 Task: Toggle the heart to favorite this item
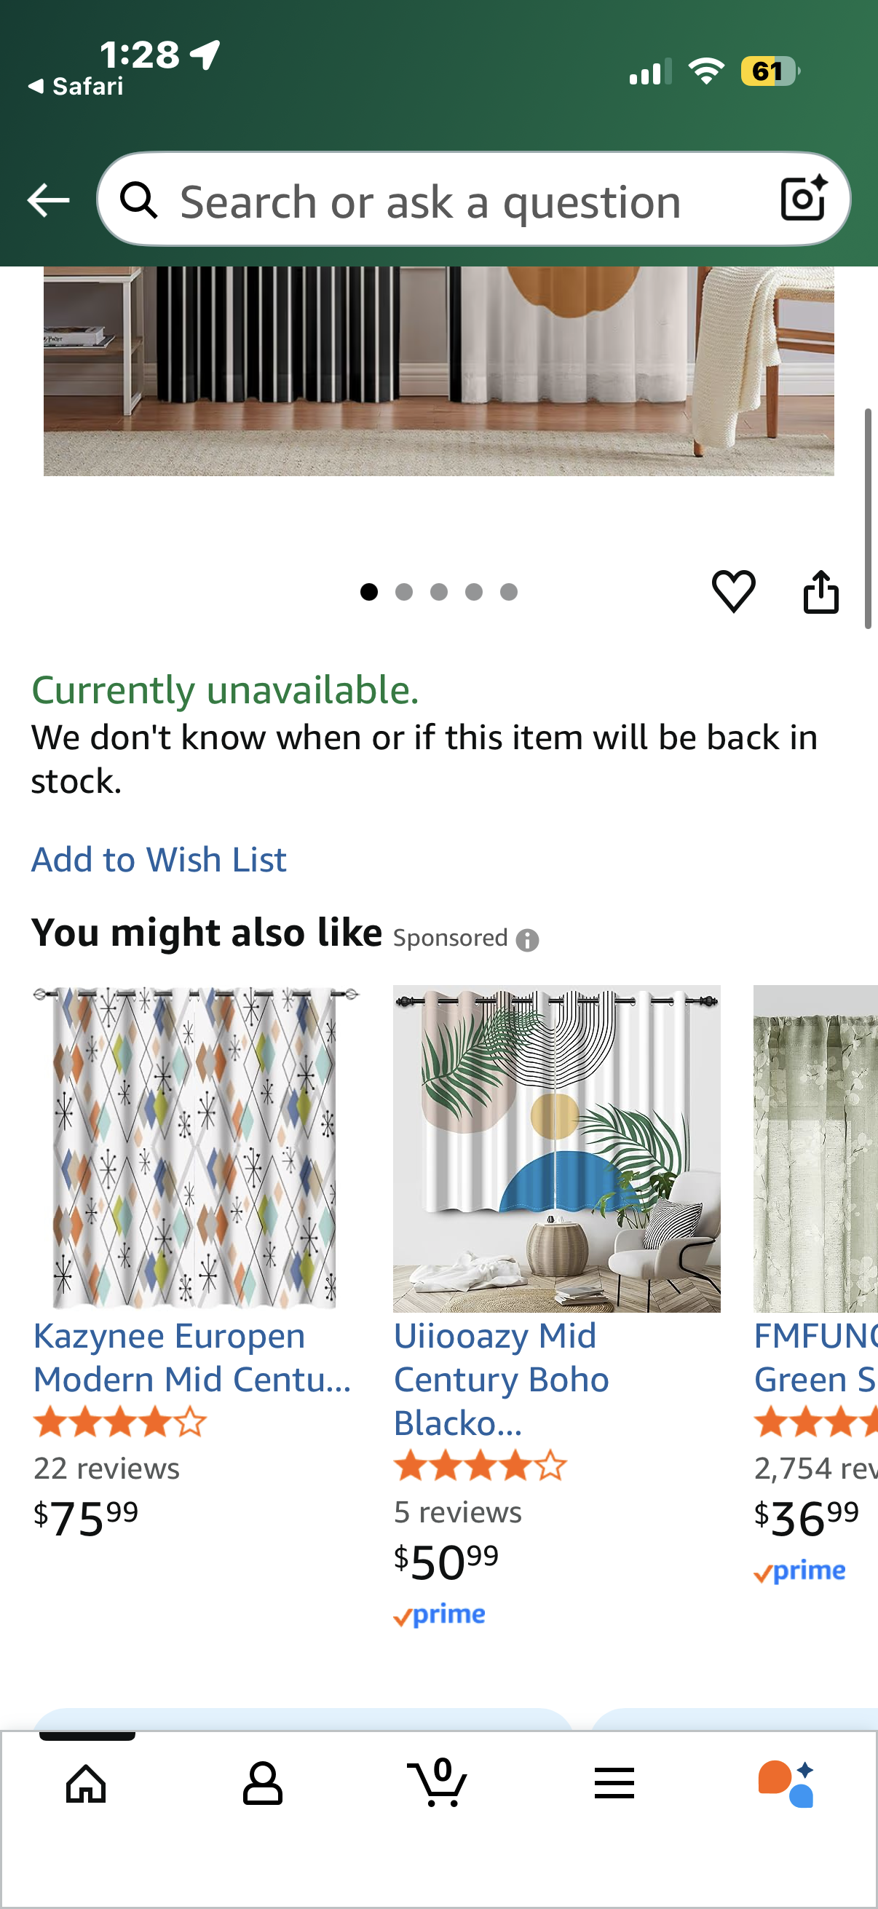click(735, 592)
